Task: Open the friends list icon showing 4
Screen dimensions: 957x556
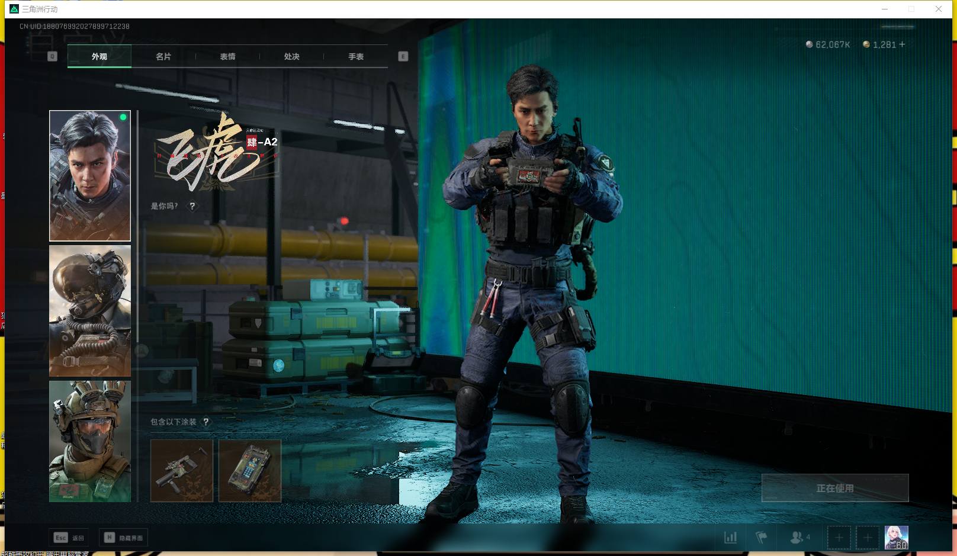Action: [799, 538]
